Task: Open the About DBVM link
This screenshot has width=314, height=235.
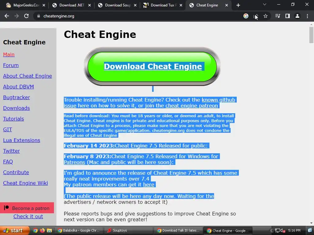Action: [18, 87]
